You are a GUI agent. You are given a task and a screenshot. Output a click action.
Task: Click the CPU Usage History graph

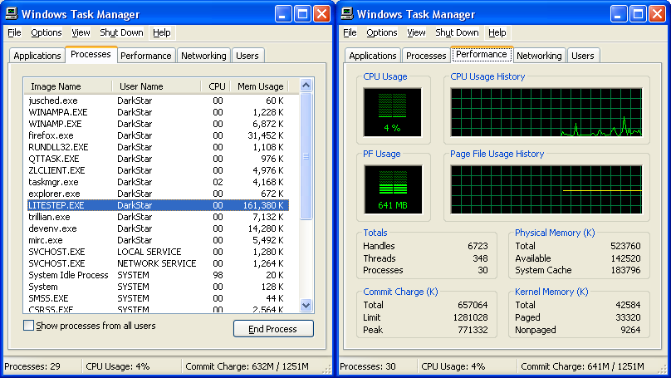click(546, 112)
